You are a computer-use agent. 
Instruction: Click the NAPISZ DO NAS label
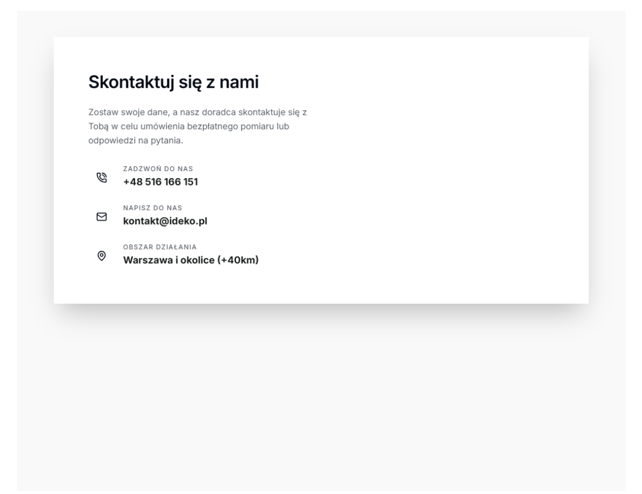click(x=152, y=208)
